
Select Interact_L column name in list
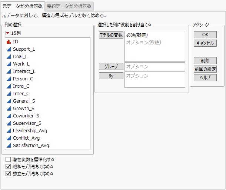tap(24, 71)
